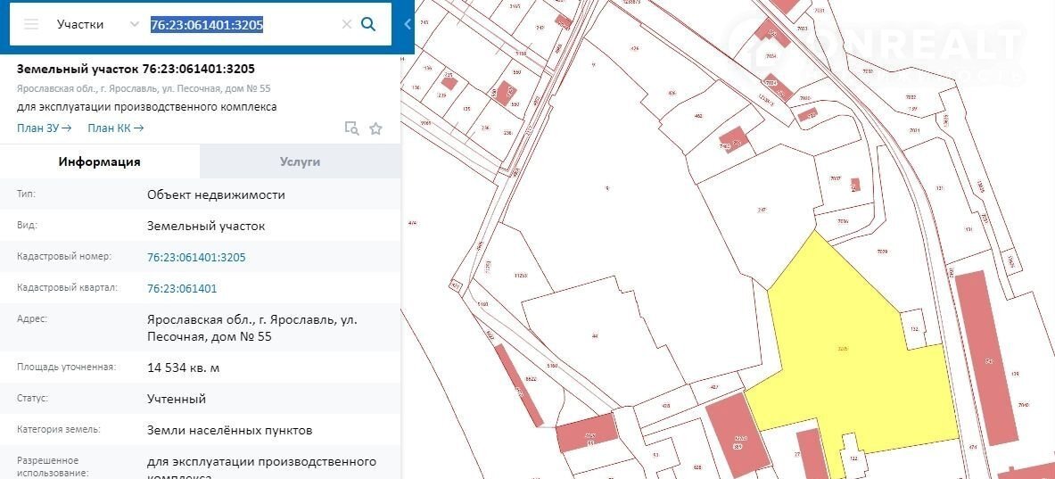The height and width of the screenshot is (479, 1055).
Task: Open the План ЗУ link
Action: (44, 128)
